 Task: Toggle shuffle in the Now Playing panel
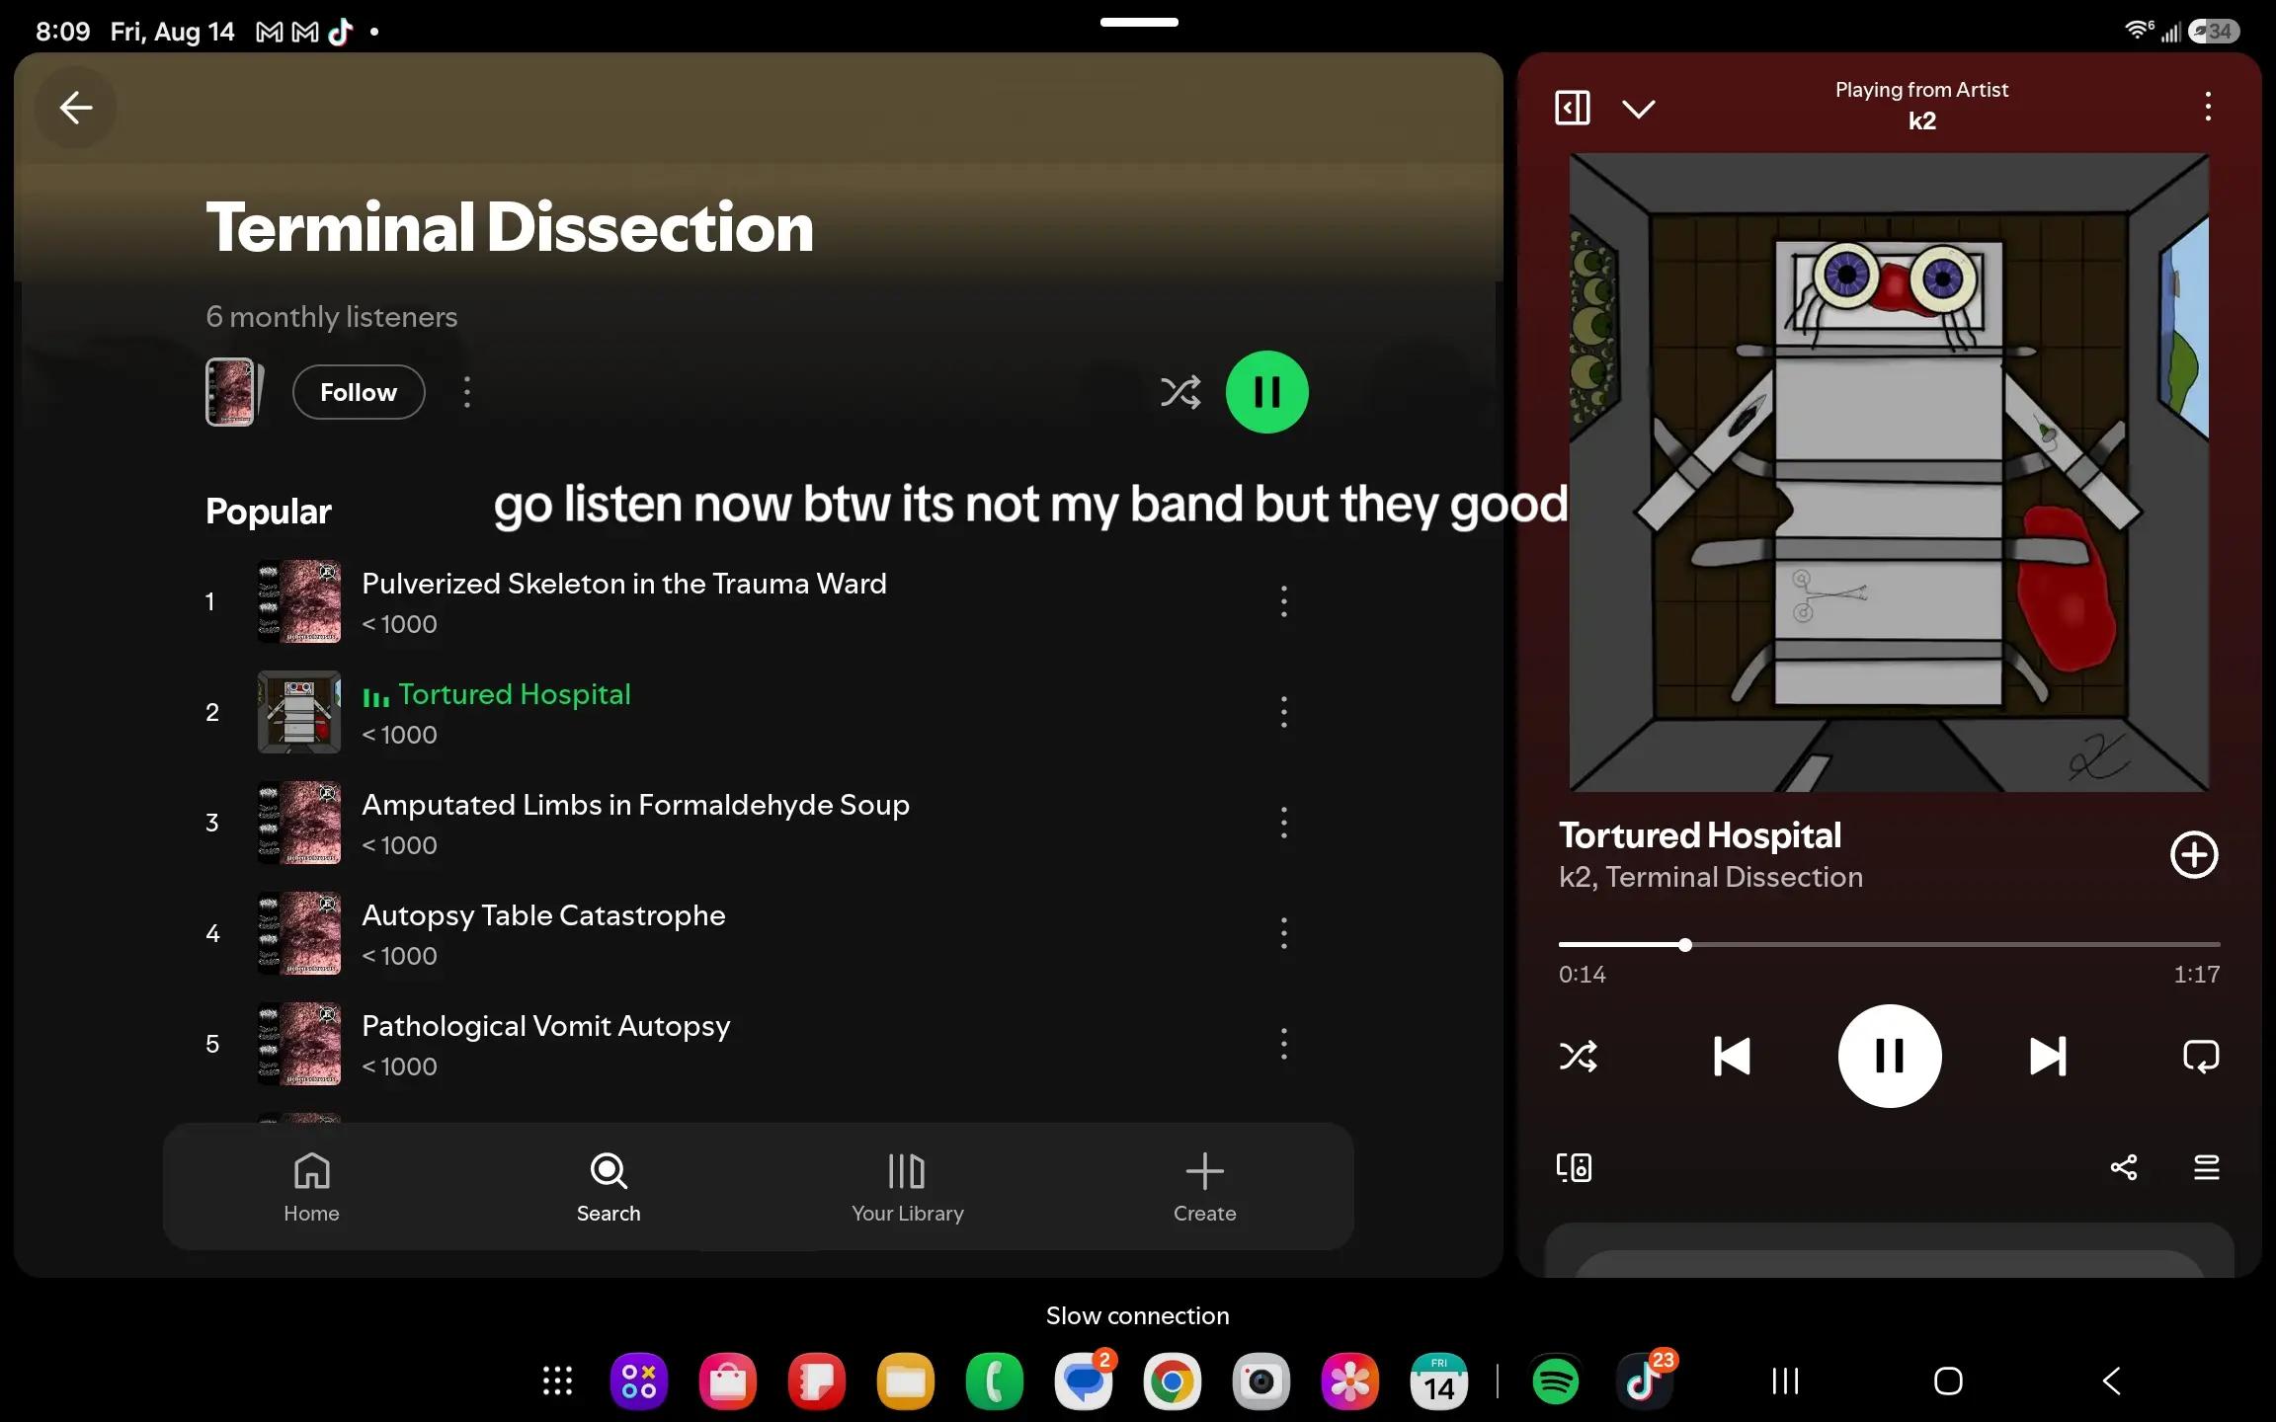coord(1579,1057)
